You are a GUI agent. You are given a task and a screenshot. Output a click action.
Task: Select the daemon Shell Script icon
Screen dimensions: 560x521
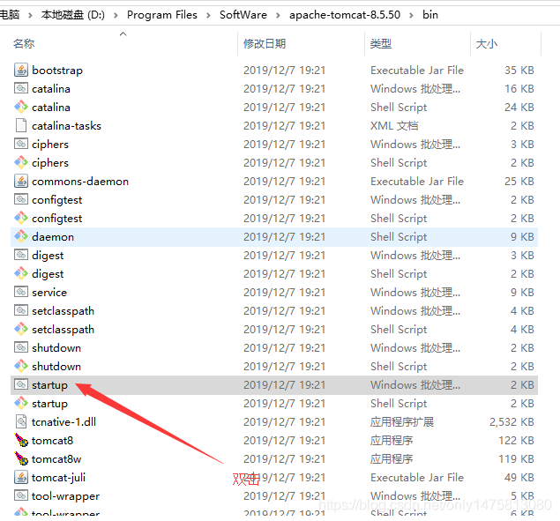21,237
